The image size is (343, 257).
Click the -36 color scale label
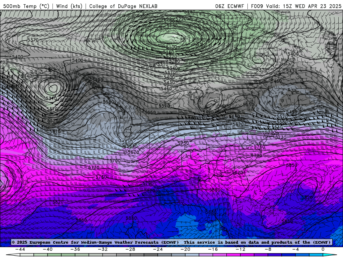click(75, 249)
